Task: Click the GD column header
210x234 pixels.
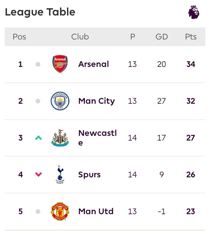Action: 162,37
